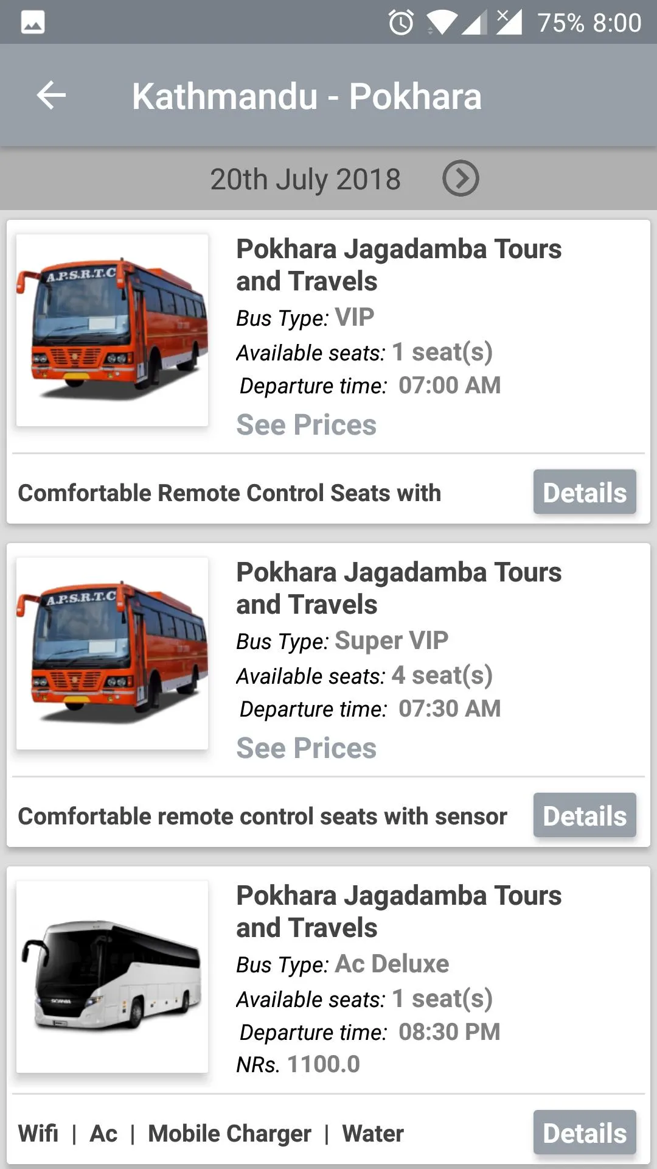Tap the Wifi Ac Mobile Charger amenities text
The width and height of the screenshot is (657, 1169).
[210, 1133]
